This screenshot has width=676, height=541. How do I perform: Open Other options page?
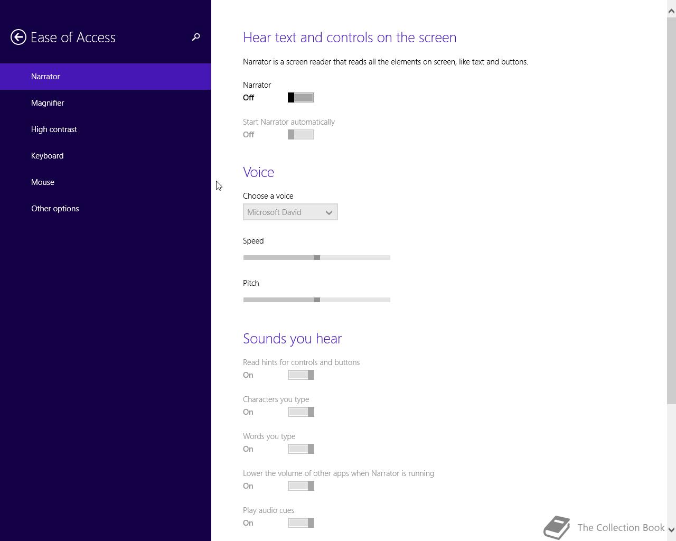point(106,209)
